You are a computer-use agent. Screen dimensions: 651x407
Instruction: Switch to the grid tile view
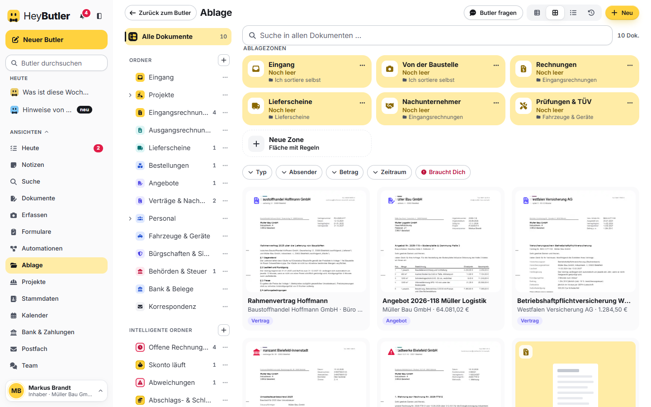coord(555,13)
